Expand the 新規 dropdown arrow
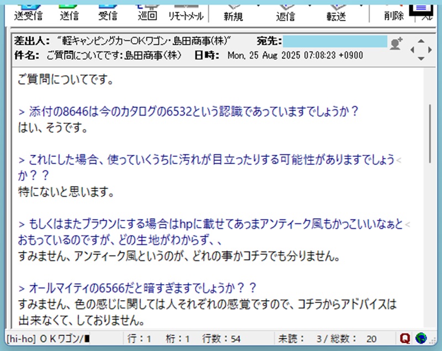The image size is (442, 351). tap(258, 6)
